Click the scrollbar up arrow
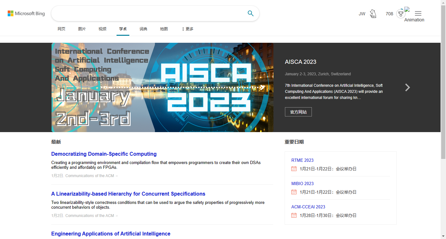The height and width of the screenshot is (239, 446). coord(443,3)
